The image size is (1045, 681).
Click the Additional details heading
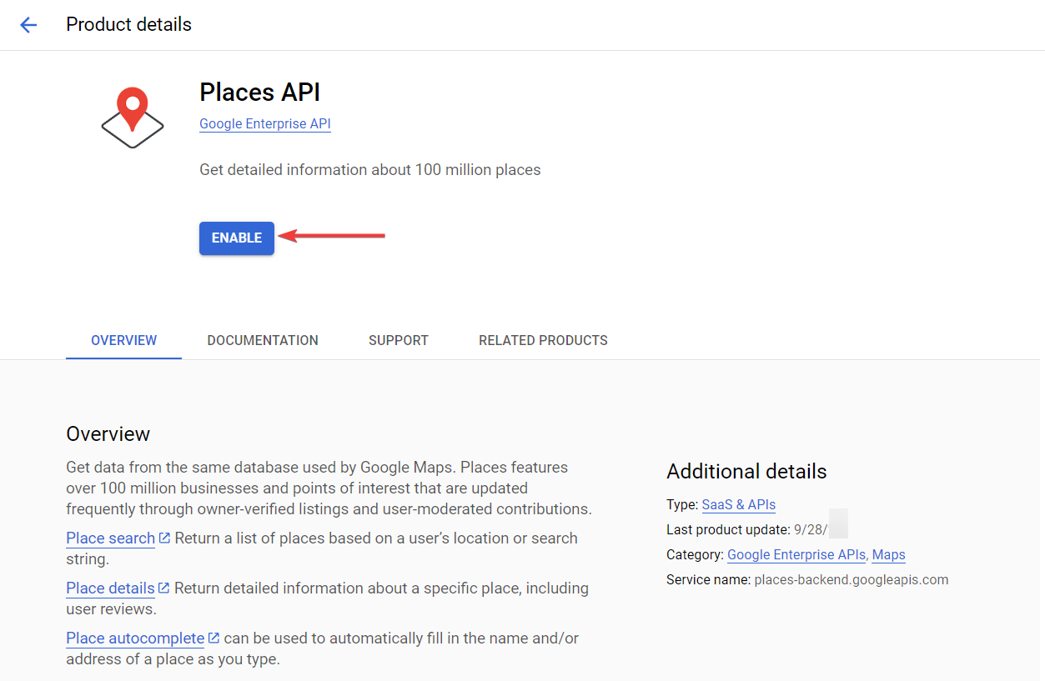pyautogui.click(x=746, y=471)
